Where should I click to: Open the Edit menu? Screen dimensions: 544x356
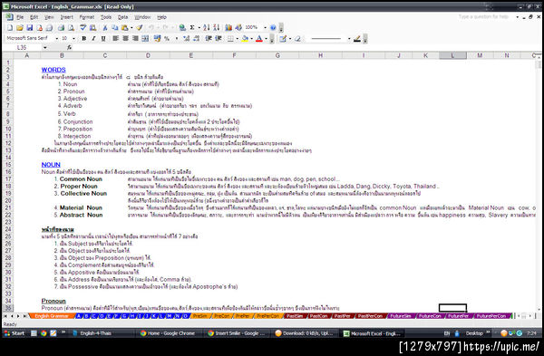coord(34,17)
